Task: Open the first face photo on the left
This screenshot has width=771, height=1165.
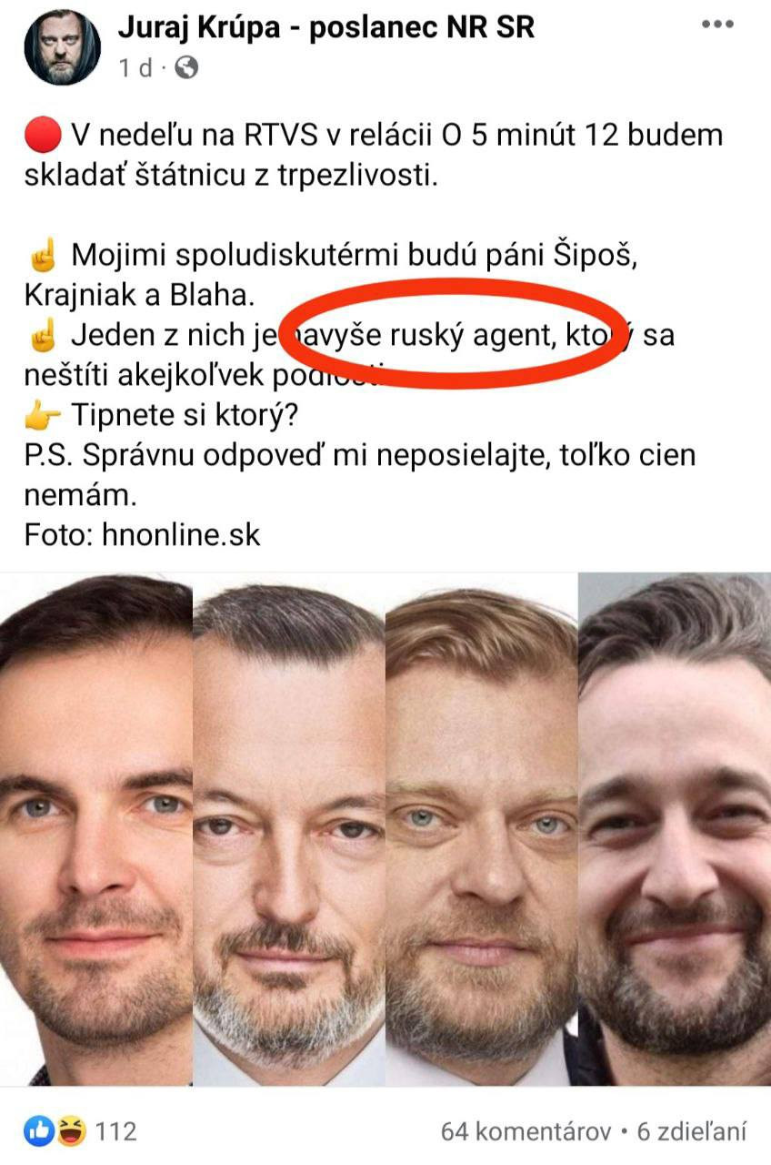Action: point(96,830)
